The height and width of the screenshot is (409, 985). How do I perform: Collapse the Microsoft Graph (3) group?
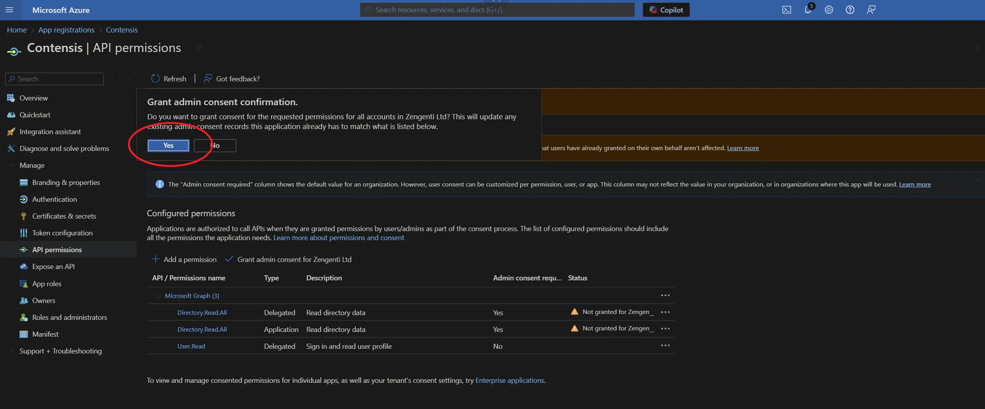tap(158, 296)
